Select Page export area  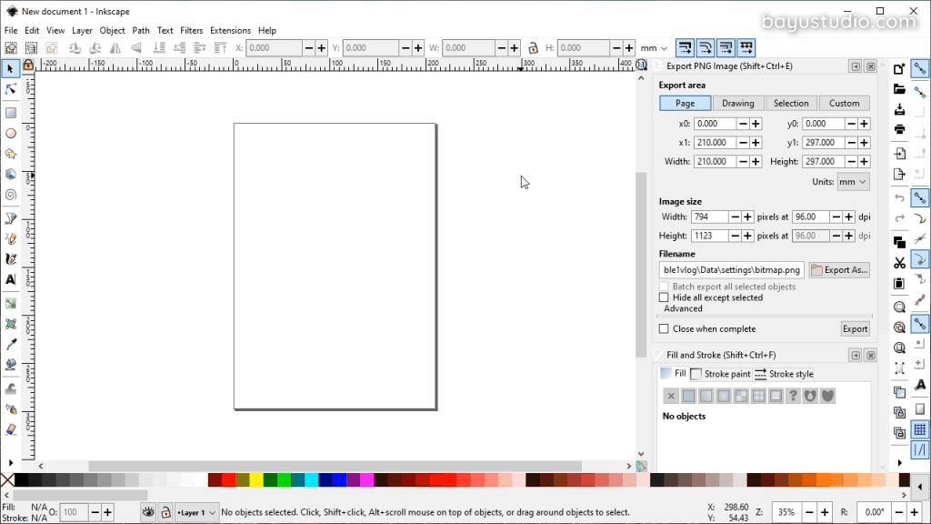coord(686,104)
